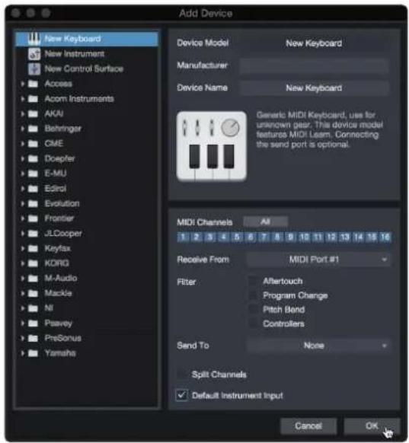Select the PreSonus row label
This screenshot has height=443, width=409.
click(x=62, y=338)
